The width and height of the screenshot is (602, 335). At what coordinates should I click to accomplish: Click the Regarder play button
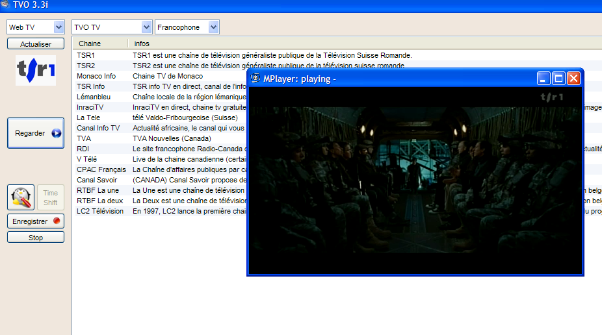[36, 133]
